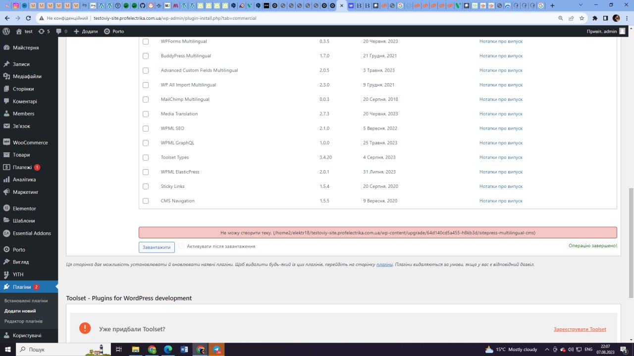The image size is (634, 356).
Task: Tick the WPML SEO checkbox
Action: tap(146, 129)
